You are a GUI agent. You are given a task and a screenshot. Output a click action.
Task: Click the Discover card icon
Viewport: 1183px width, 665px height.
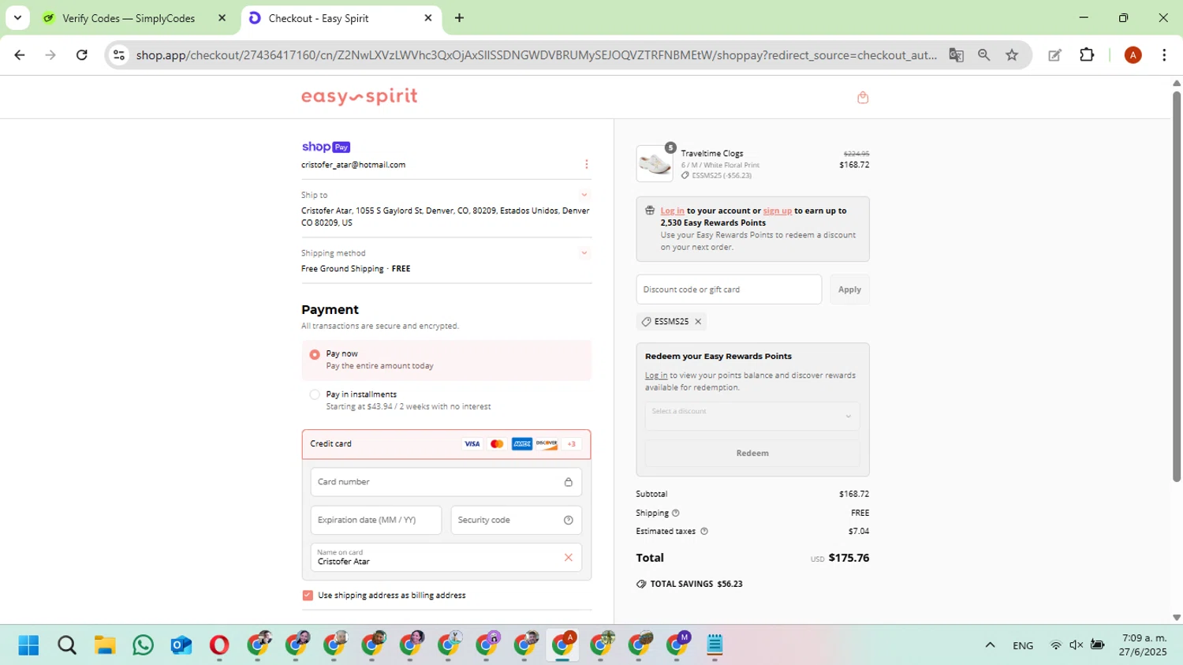547,444
